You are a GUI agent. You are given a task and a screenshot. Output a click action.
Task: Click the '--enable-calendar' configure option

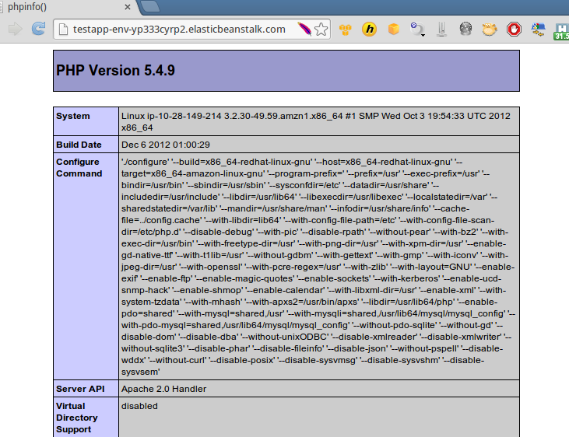tap(286, 290)
